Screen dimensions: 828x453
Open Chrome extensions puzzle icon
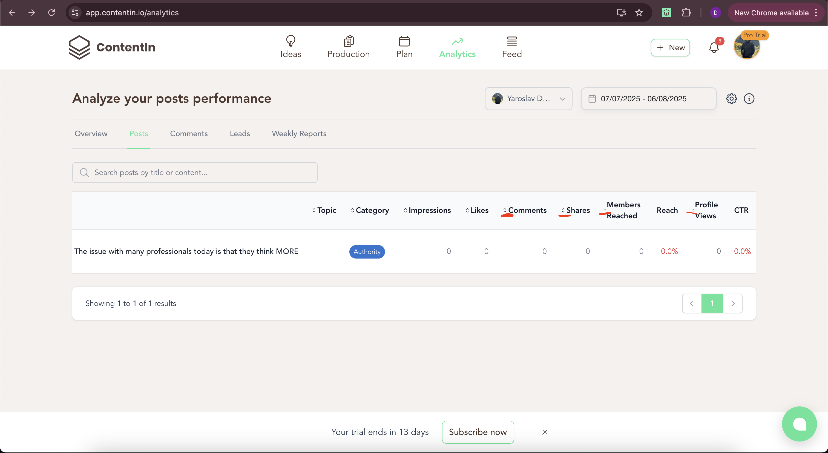point(686,13)
